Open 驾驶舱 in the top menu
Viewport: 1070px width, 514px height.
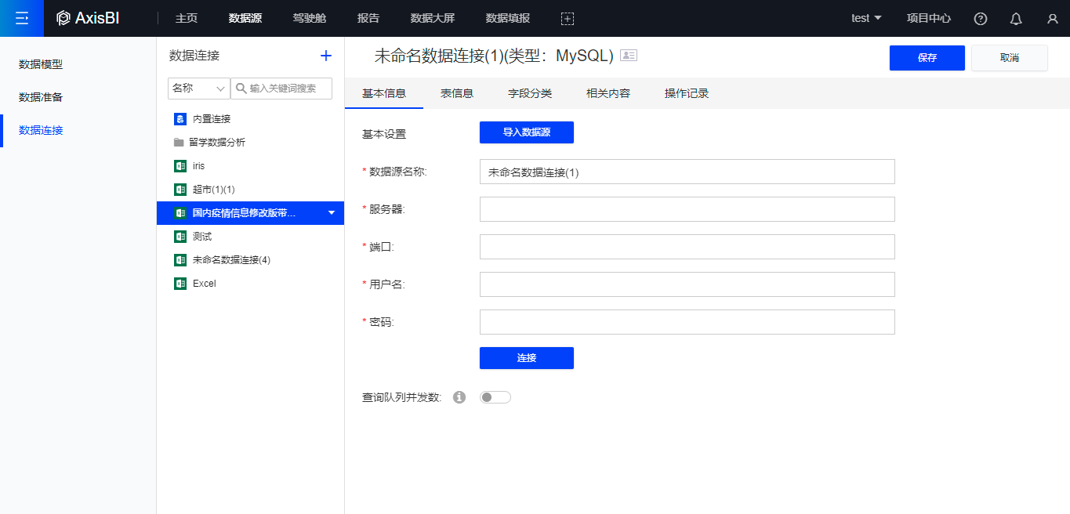pos(309,18)
